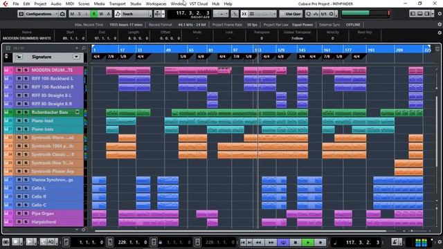Stop playback with the Stop button
Viewport: 443px width, 249px height.
(296, 242)
